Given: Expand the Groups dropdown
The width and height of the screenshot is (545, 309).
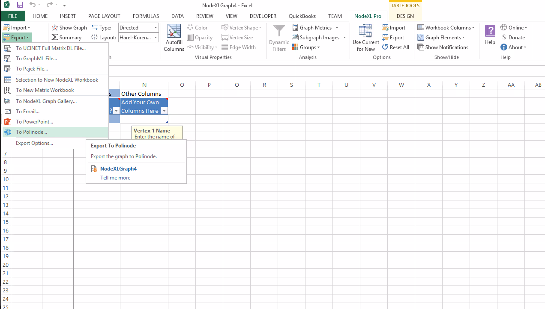Looking at the screenshot, I should [306, 47].
